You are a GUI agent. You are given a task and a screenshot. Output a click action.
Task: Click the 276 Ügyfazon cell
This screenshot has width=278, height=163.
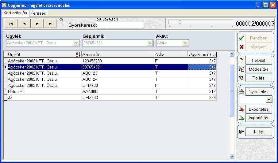click(202, 98)
